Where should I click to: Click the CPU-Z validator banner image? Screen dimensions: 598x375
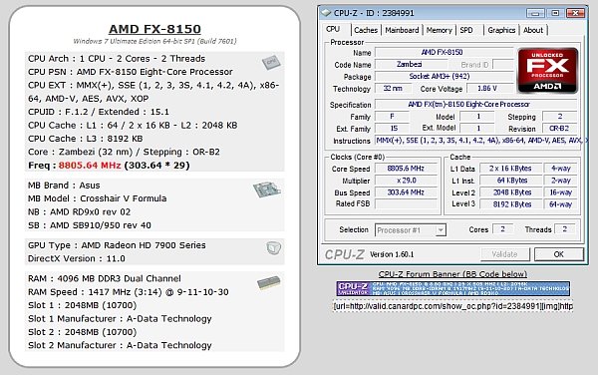[453, 288]
